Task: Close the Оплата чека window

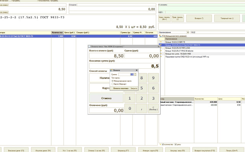Action: [x=158, y=47]
